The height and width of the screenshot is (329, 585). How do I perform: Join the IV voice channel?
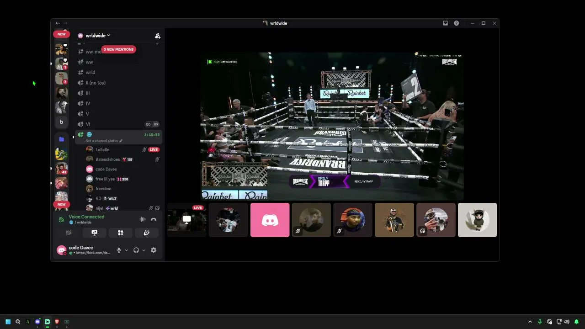(x=88, y=104)
